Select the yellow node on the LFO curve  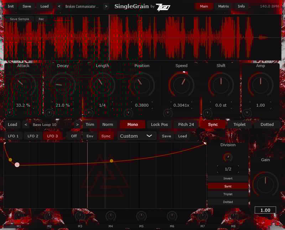[x=112, y=161]
